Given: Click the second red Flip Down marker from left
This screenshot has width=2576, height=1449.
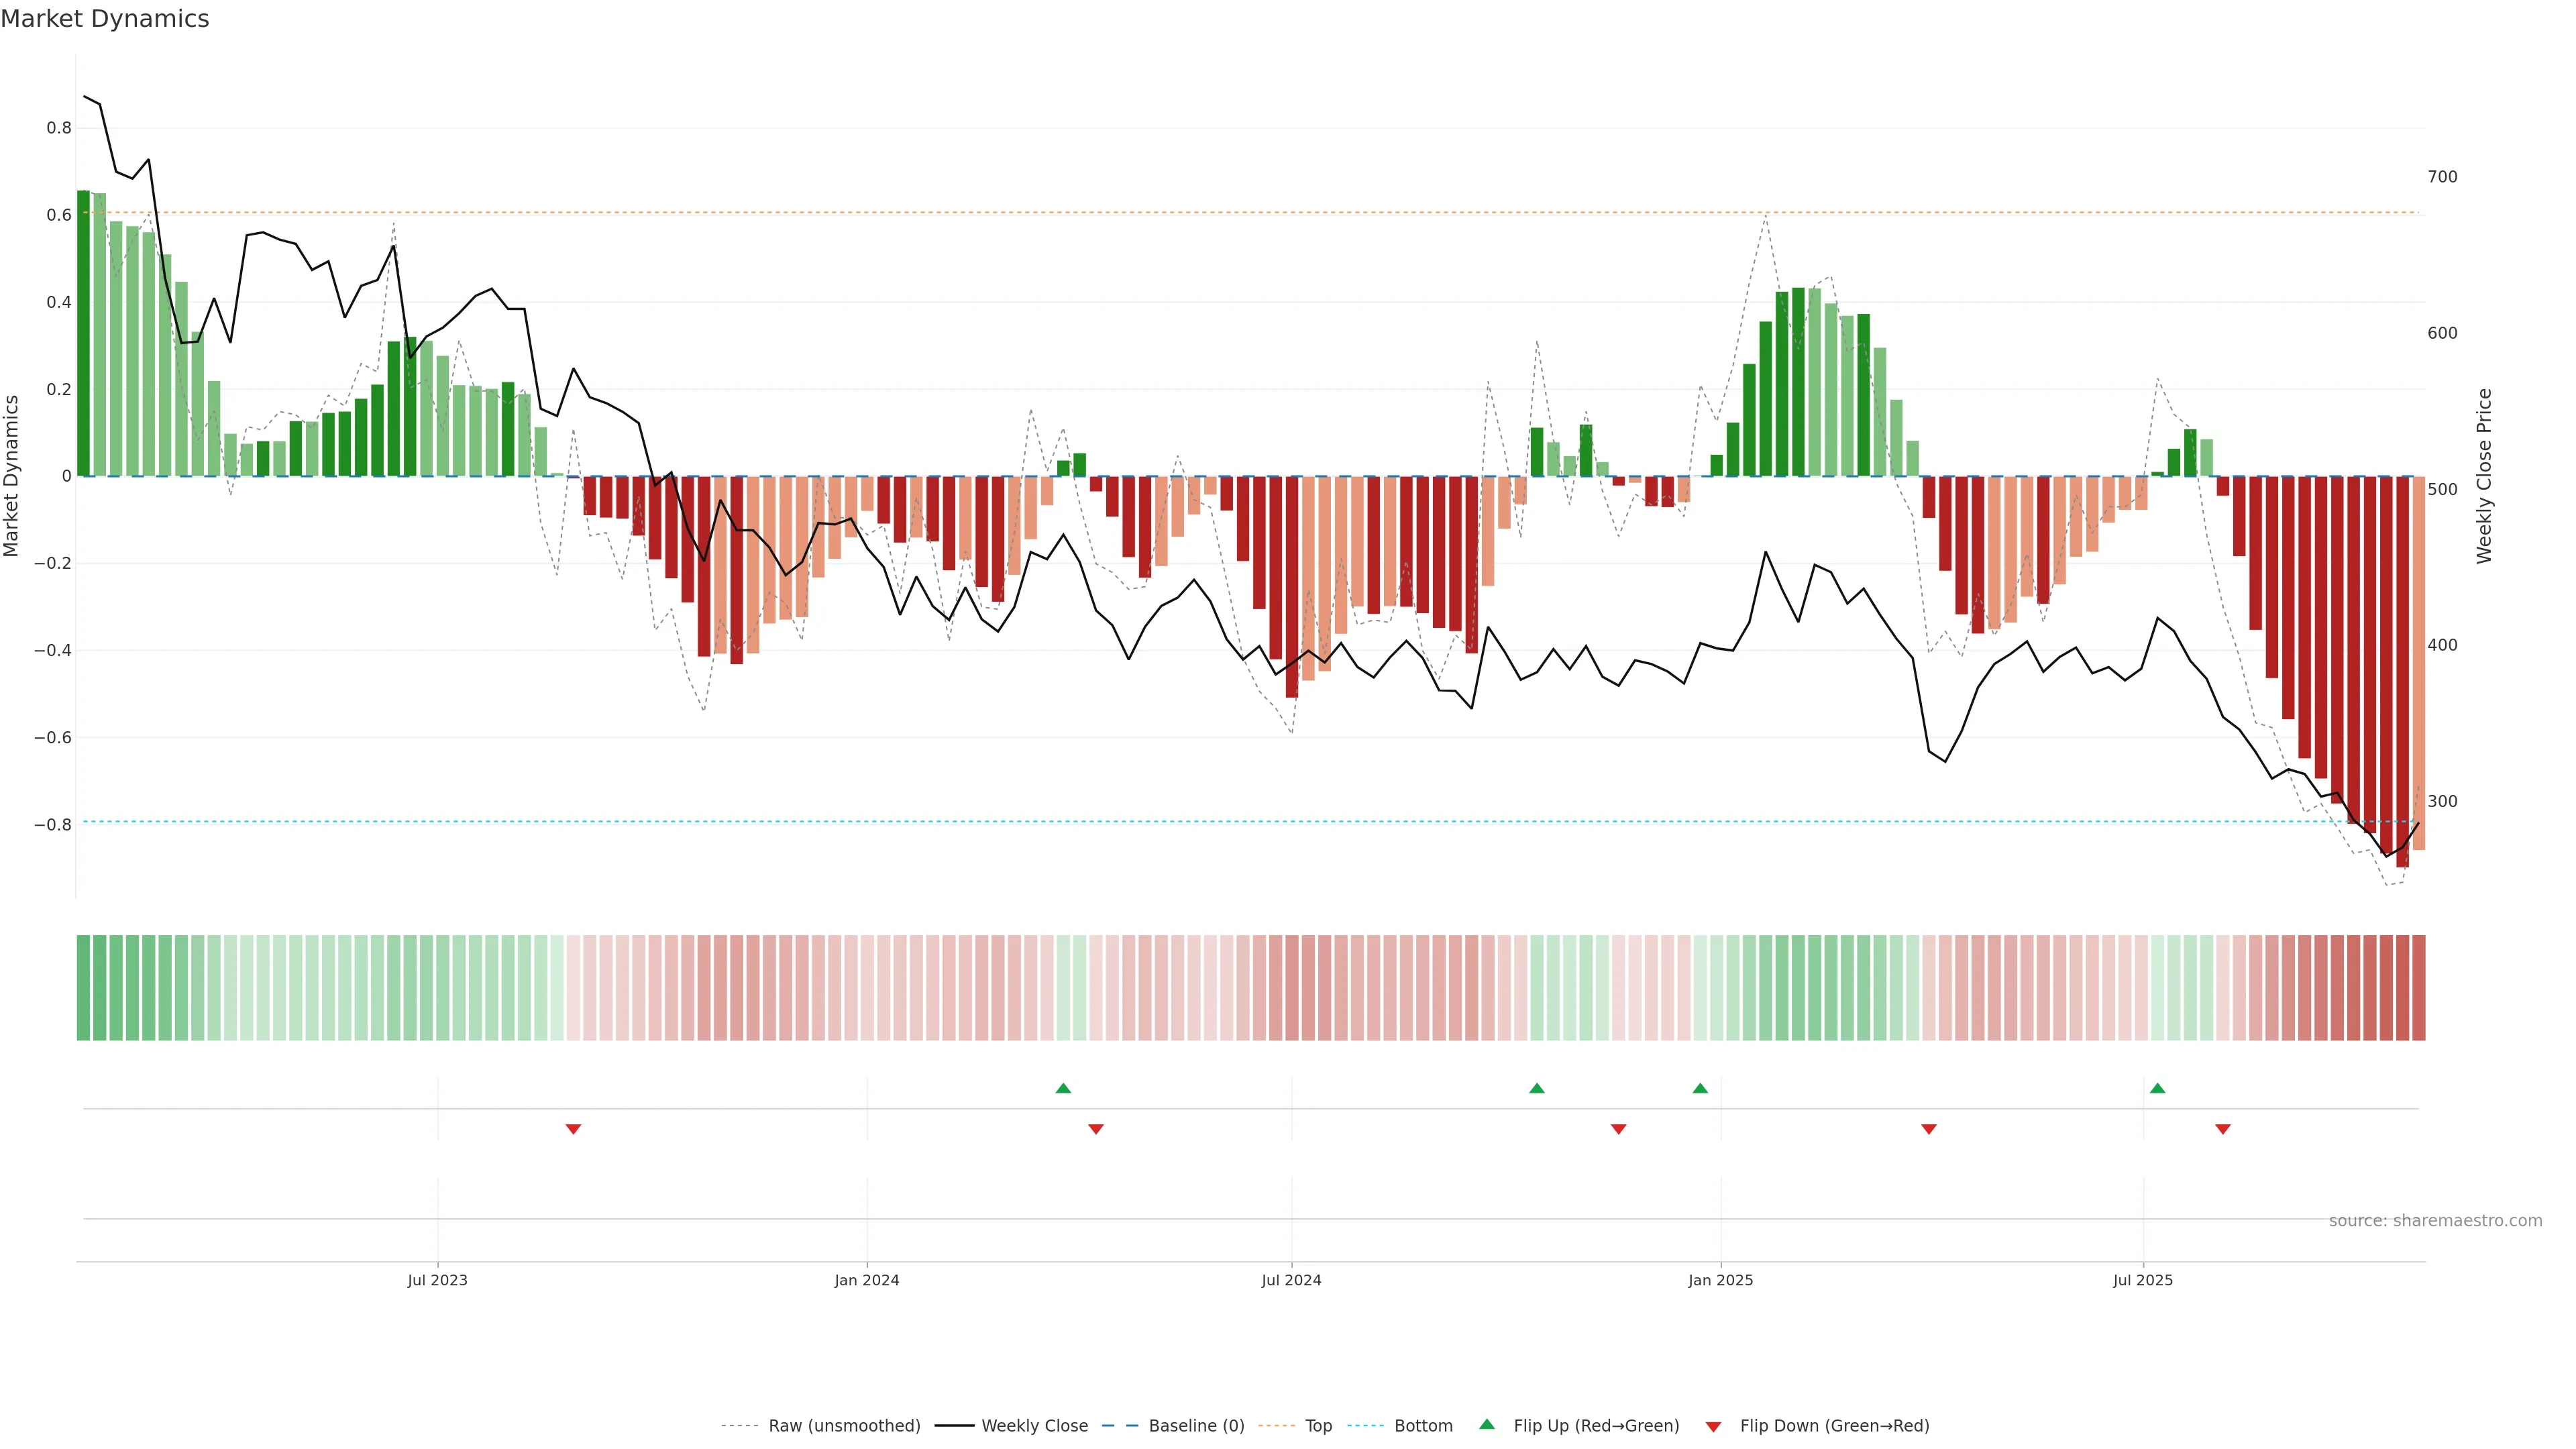Looking at the screenshot, I should [1096, 1129].
